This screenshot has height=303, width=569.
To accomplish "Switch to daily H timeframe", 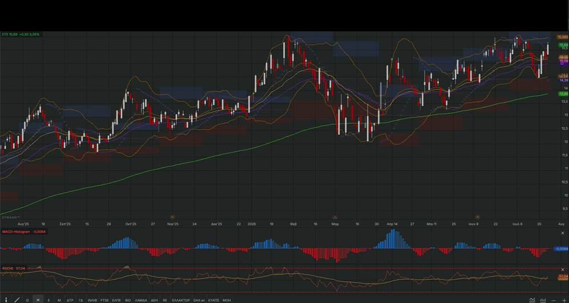I will 38,300.
